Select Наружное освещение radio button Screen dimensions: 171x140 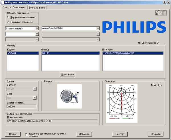(8, 22)
